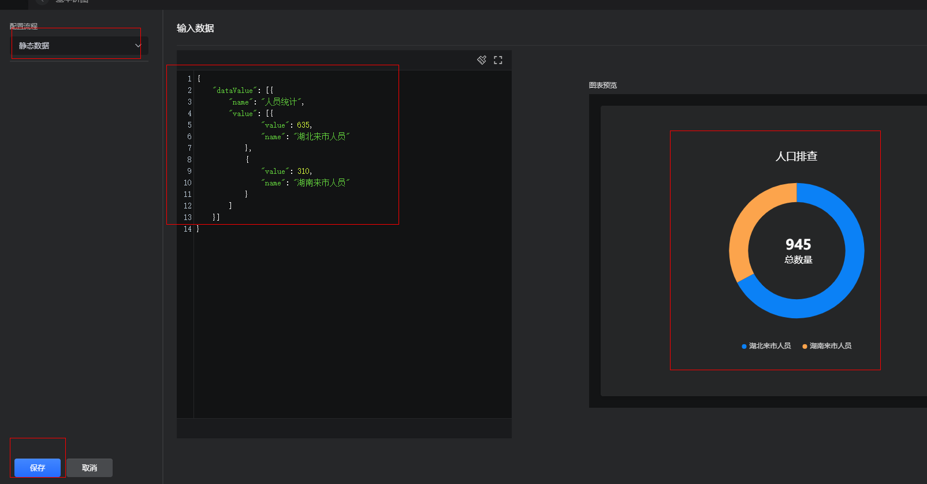Click the "人员统计" string in the editor
The width and height of the screenshot is (927, 484).
(x=281, y=102)
